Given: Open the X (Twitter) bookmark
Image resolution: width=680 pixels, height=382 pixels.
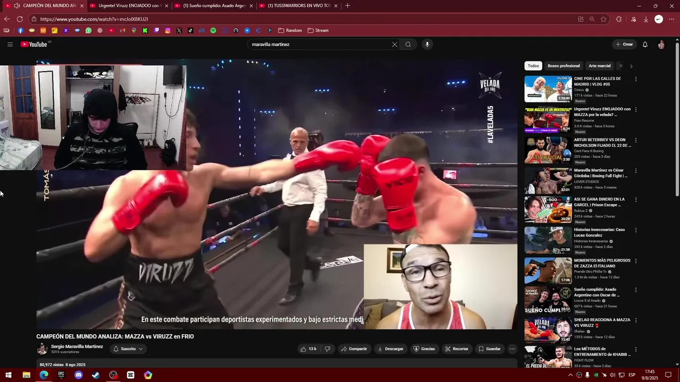Looking at the screenshot, I should 179,30.
